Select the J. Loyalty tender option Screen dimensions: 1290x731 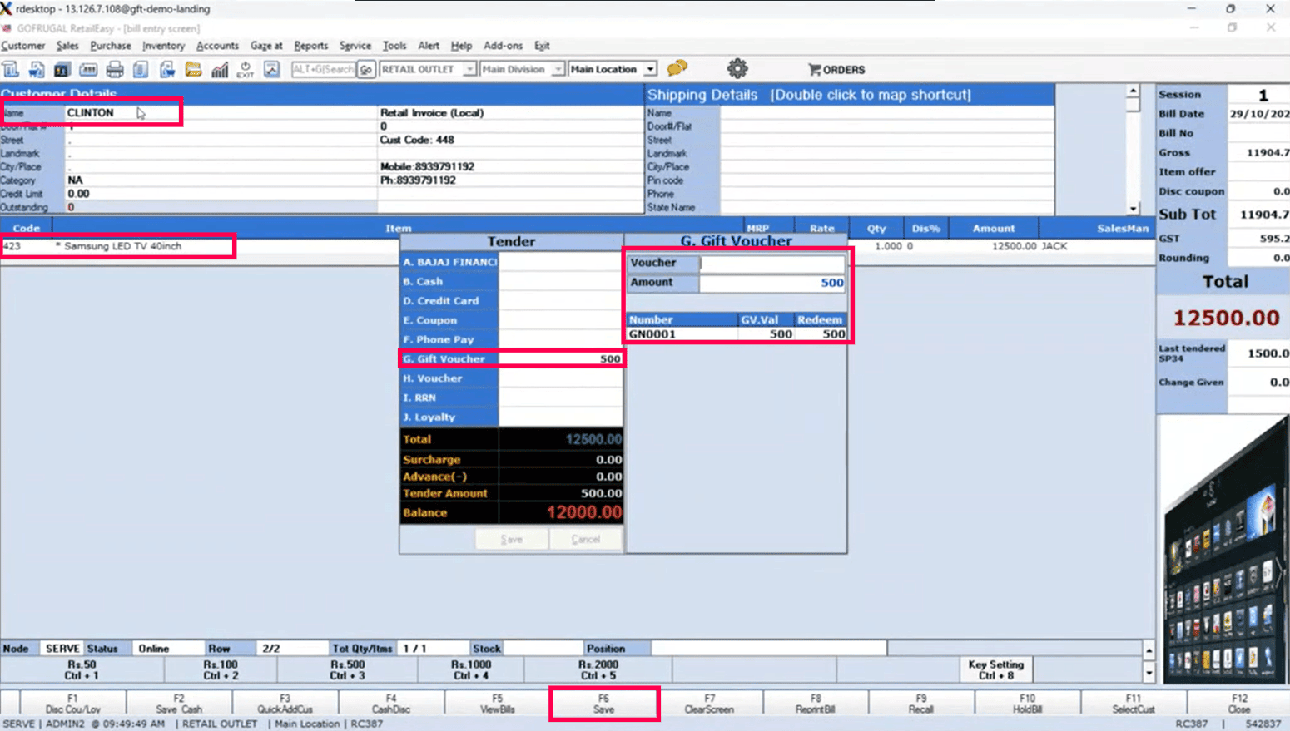click(511, 417)
